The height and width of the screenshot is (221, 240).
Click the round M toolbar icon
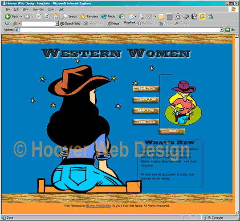coord(194,16)
